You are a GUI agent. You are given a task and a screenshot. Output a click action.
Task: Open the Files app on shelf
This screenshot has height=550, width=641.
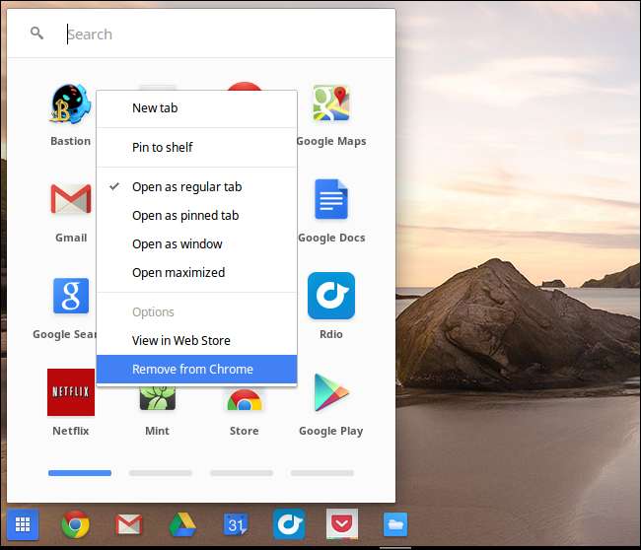(394, 524)
